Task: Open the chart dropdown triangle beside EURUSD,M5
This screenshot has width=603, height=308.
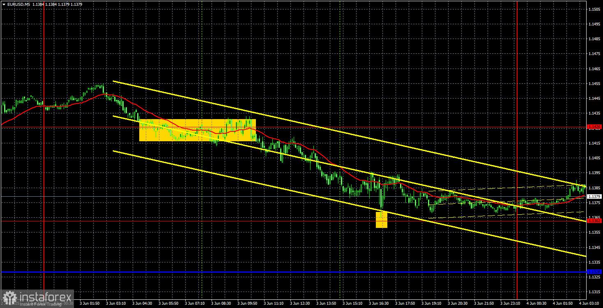Action: point(4,4)
